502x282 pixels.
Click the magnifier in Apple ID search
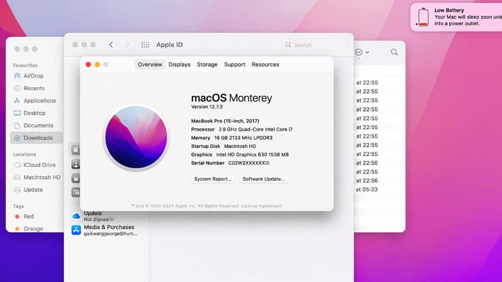(288, 45)
